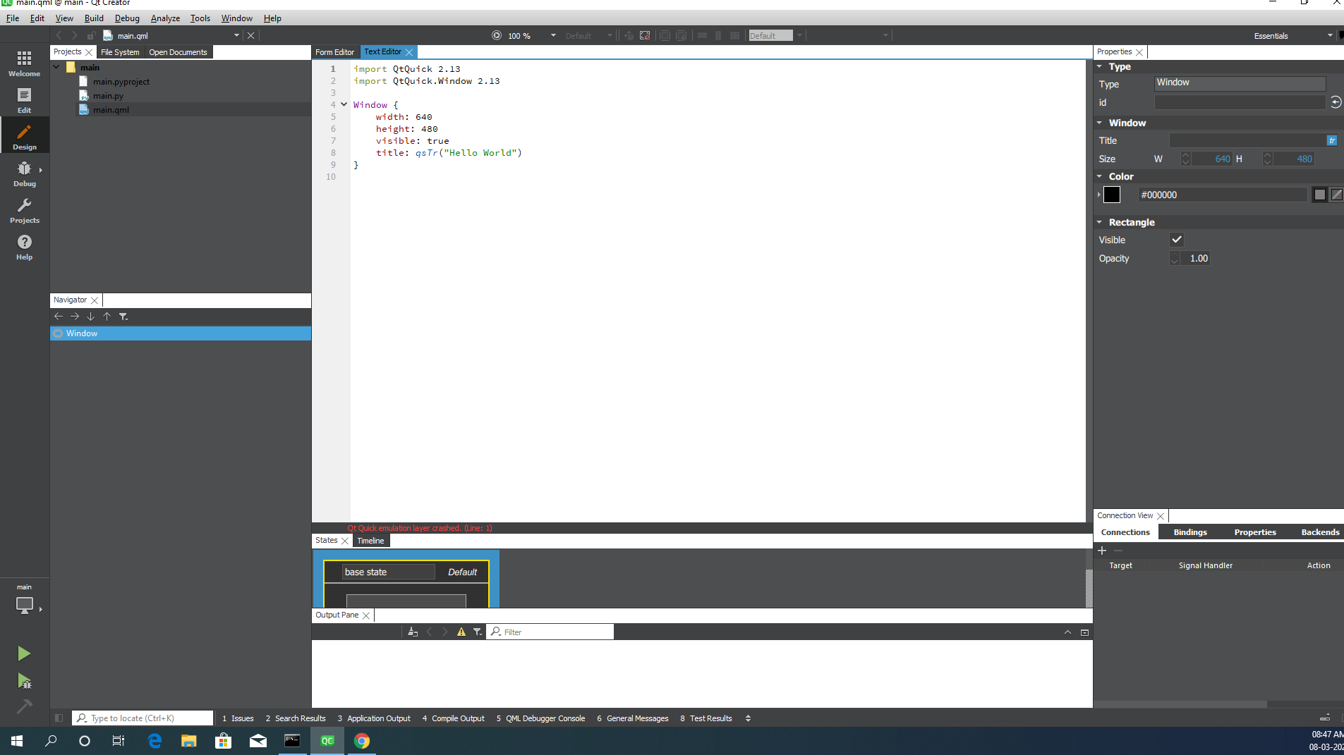Viewport: 1344px width, 755px height.
Task: Maximize the Output Pane toggle button
Action: pos(1084,632)
